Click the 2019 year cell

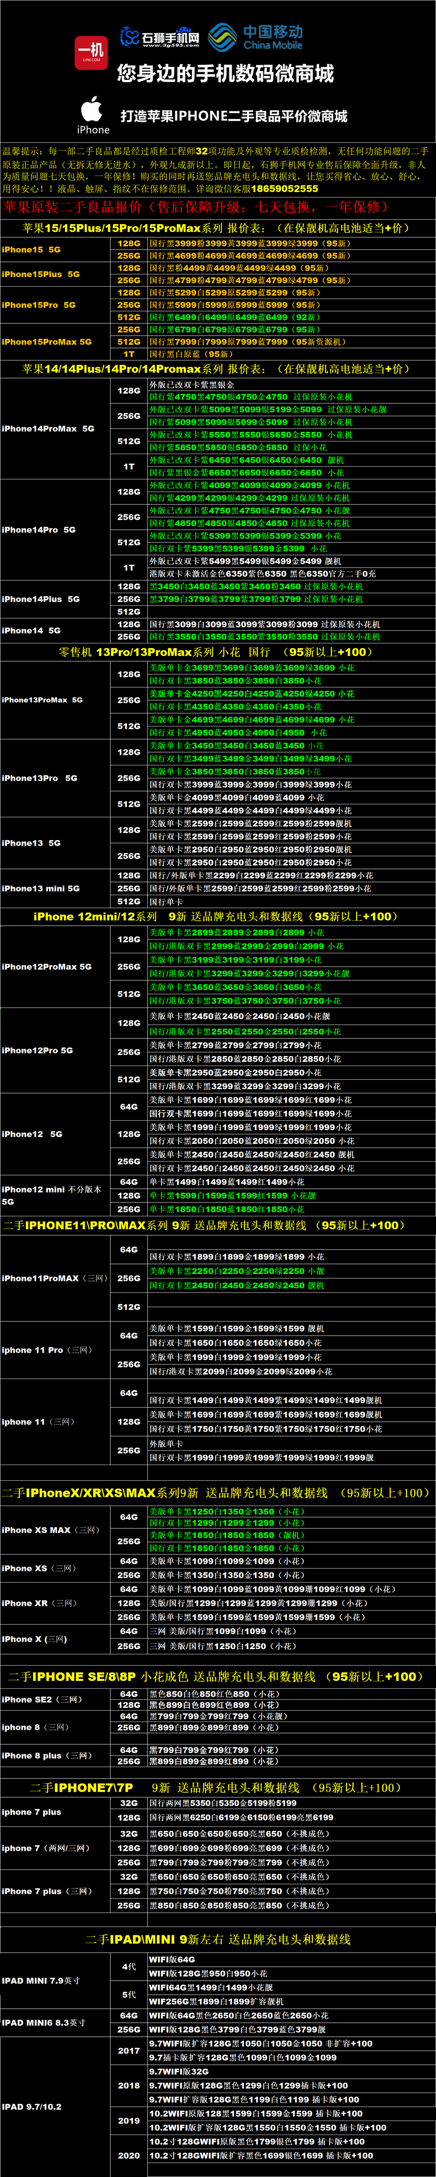coord(129,2120)
